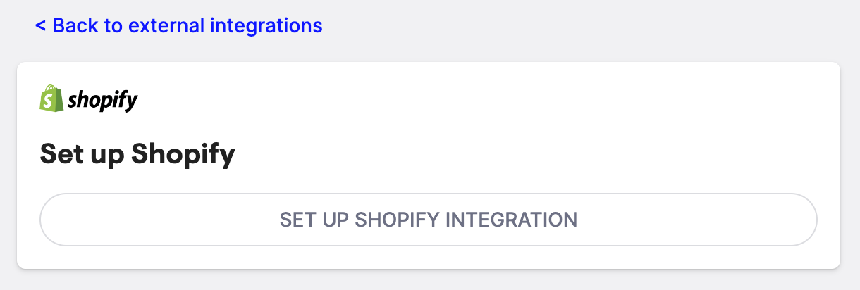Click the back chevron before 'Back to external integrations'
Screen dimensions: 860x290
pyautogui.click(x=40, y=26)
